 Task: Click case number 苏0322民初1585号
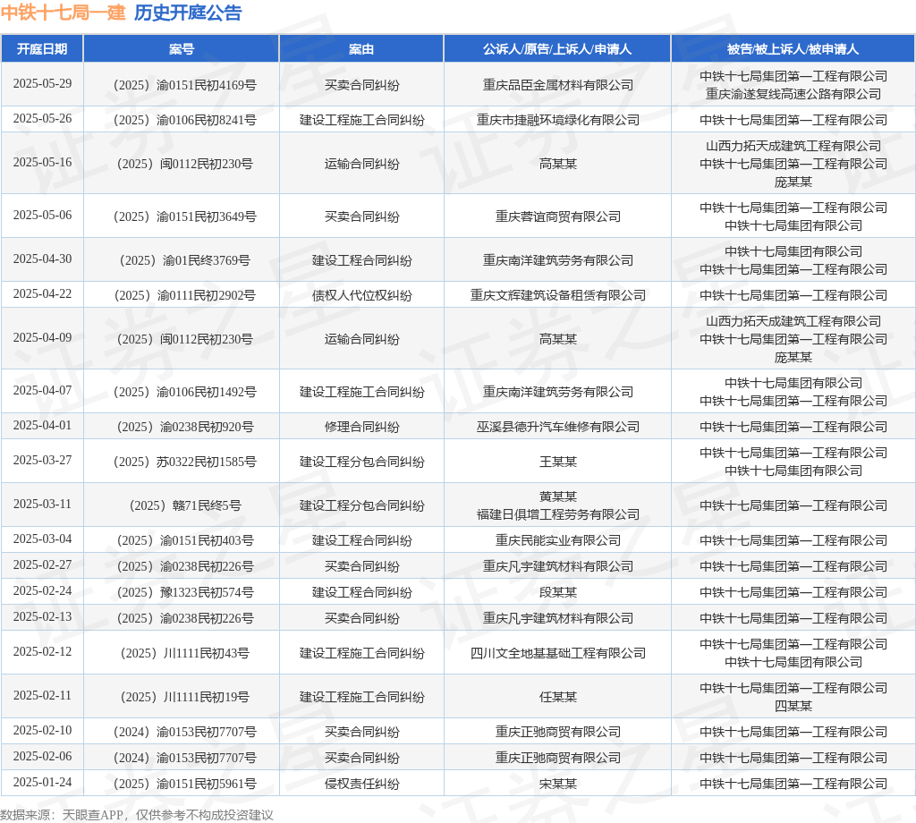[184, 462]
